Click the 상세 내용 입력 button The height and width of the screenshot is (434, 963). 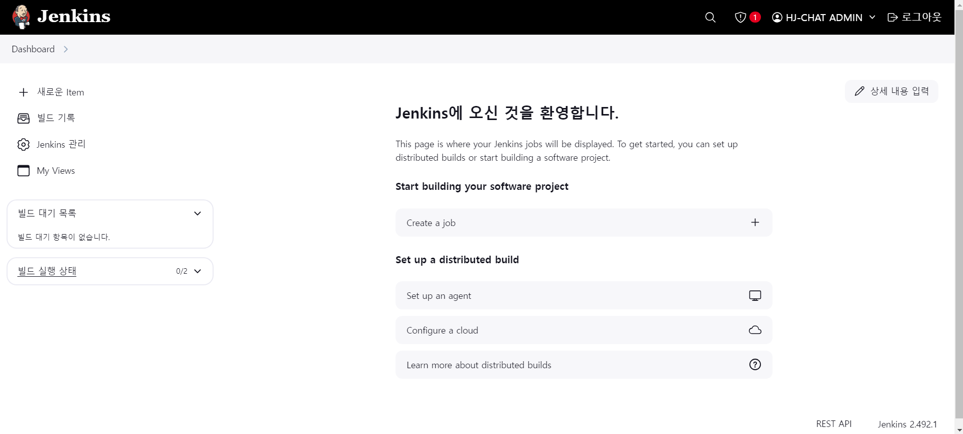(892, 91)
